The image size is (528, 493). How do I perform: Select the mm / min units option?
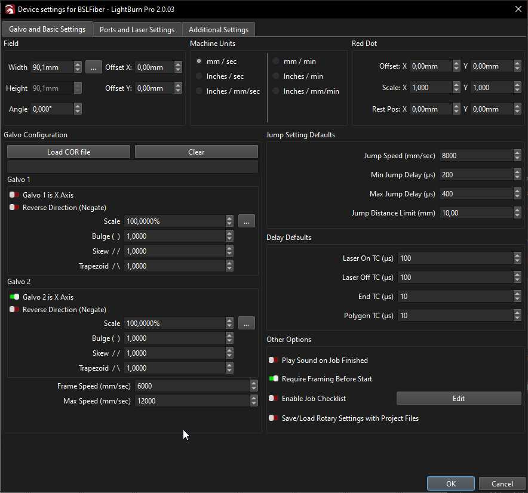coord(276,61)
